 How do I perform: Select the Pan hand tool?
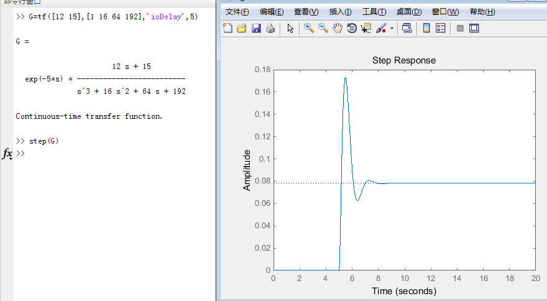pyautogui.click(x=338, y=28)
